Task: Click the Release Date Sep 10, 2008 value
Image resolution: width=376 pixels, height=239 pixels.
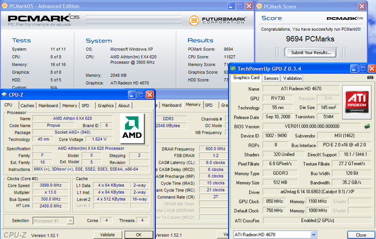Action: coord(278,117)
